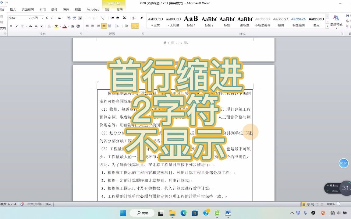The image size is (351, 219).
Task: Apply the 标题 1 style
Action: 191,22
